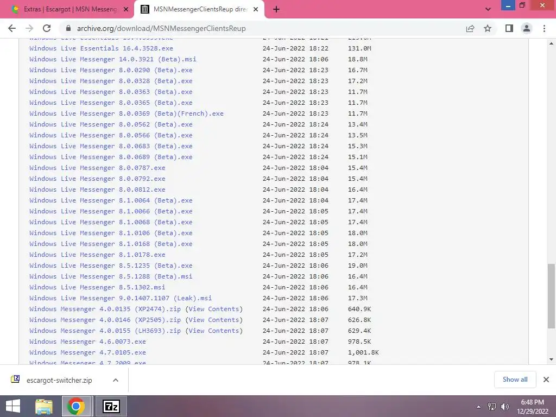Show hidden system tray icons
This screenshot has height=417, width=556.
tap(479, 406)
